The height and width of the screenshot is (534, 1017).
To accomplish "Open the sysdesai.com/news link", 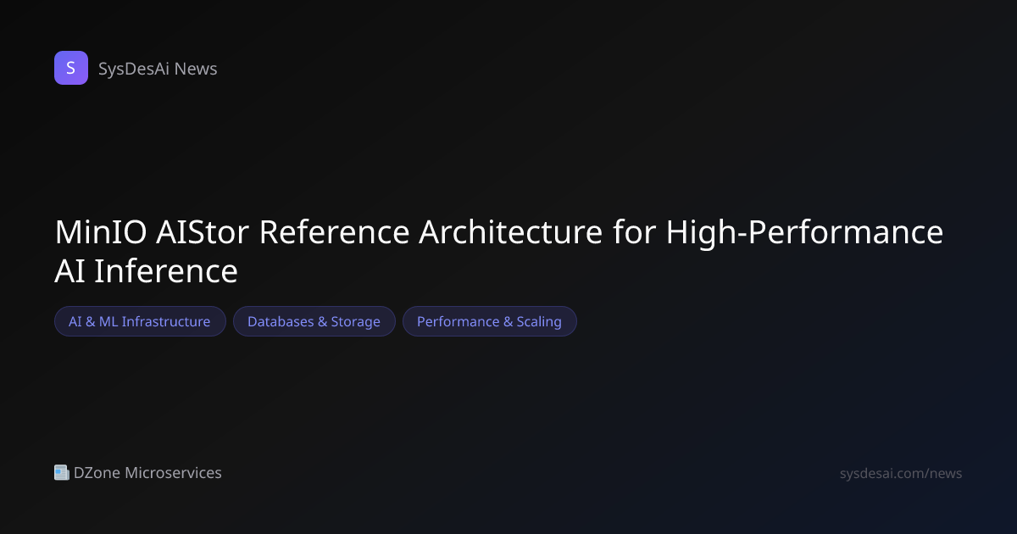I will pyautogui.click(x=901, y=473).
